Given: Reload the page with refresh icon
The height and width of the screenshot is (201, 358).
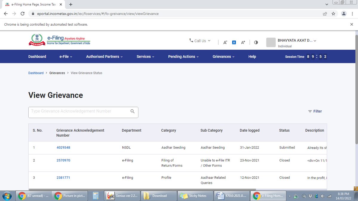Looking at the screenshot, I should 22,14.
